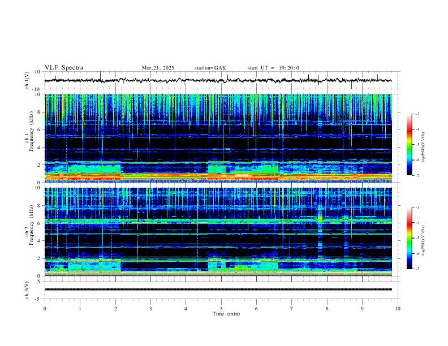Click the ch.1(V) waveform axis label

click(27, 80)
